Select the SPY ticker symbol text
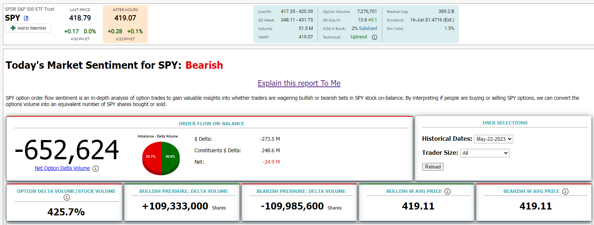The image size is (594, 225). [x=13, y=18]
